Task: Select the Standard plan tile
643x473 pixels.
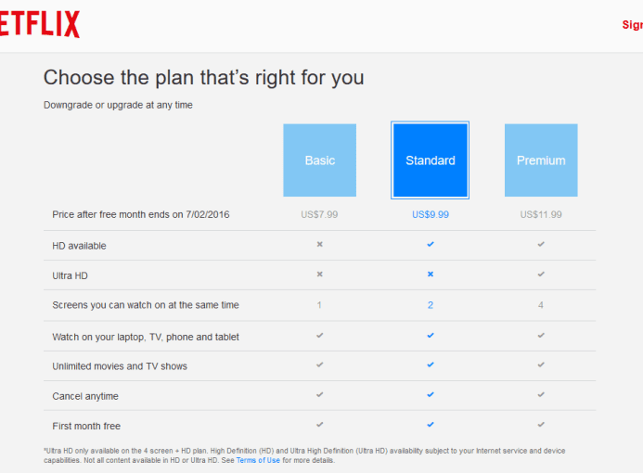Action: click(x=431, y=160)
